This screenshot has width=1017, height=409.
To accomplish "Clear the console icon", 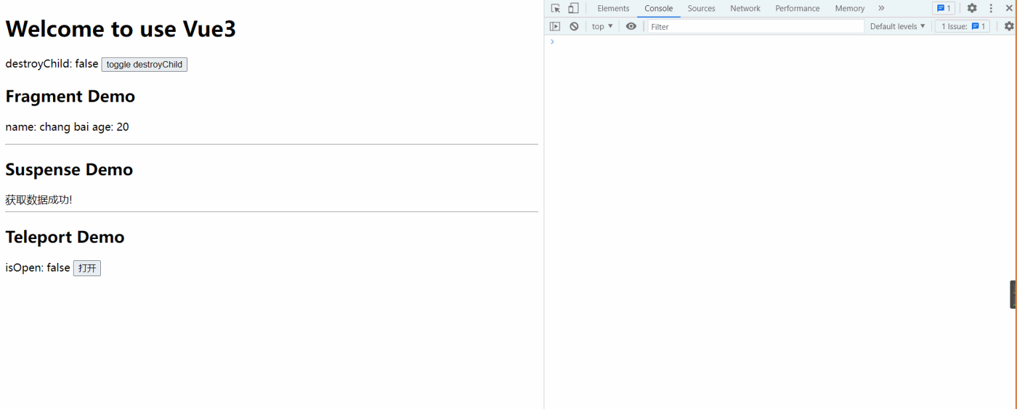I will (574, 27).
